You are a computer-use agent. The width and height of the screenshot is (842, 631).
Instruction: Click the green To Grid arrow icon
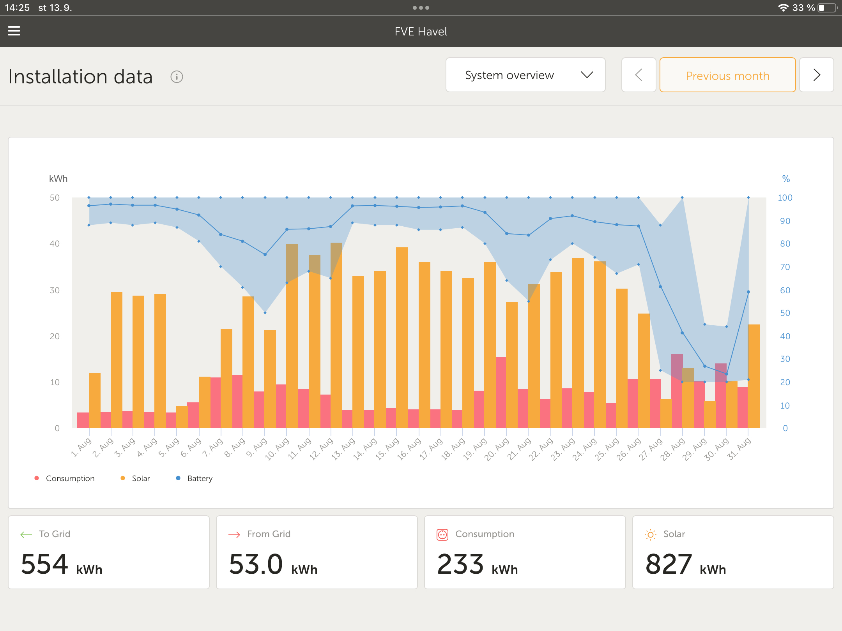[26, 535]
